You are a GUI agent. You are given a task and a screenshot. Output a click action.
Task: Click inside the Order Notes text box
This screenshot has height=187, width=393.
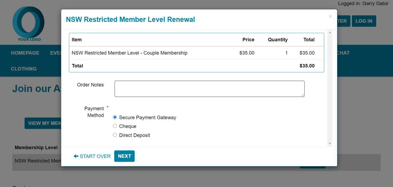point(209,89)
